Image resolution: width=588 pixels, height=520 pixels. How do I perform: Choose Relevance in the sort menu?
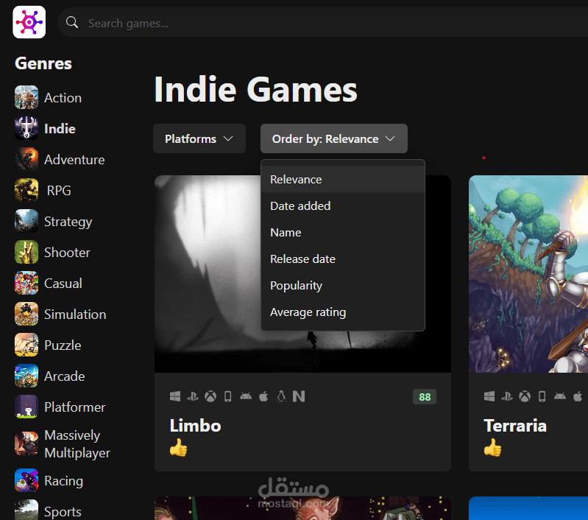343,179
